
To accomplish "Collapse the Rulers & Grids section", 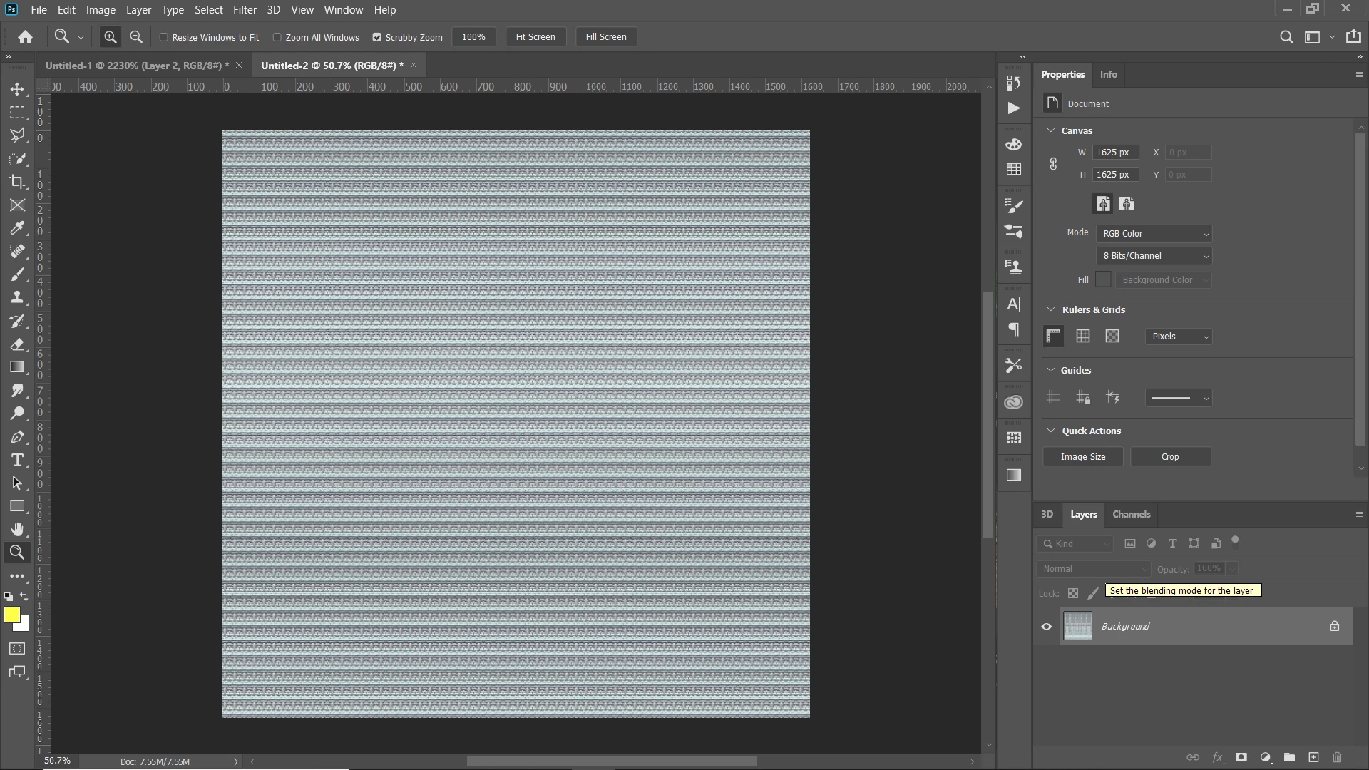I will pyautogui.click(x=1050, y=309).
